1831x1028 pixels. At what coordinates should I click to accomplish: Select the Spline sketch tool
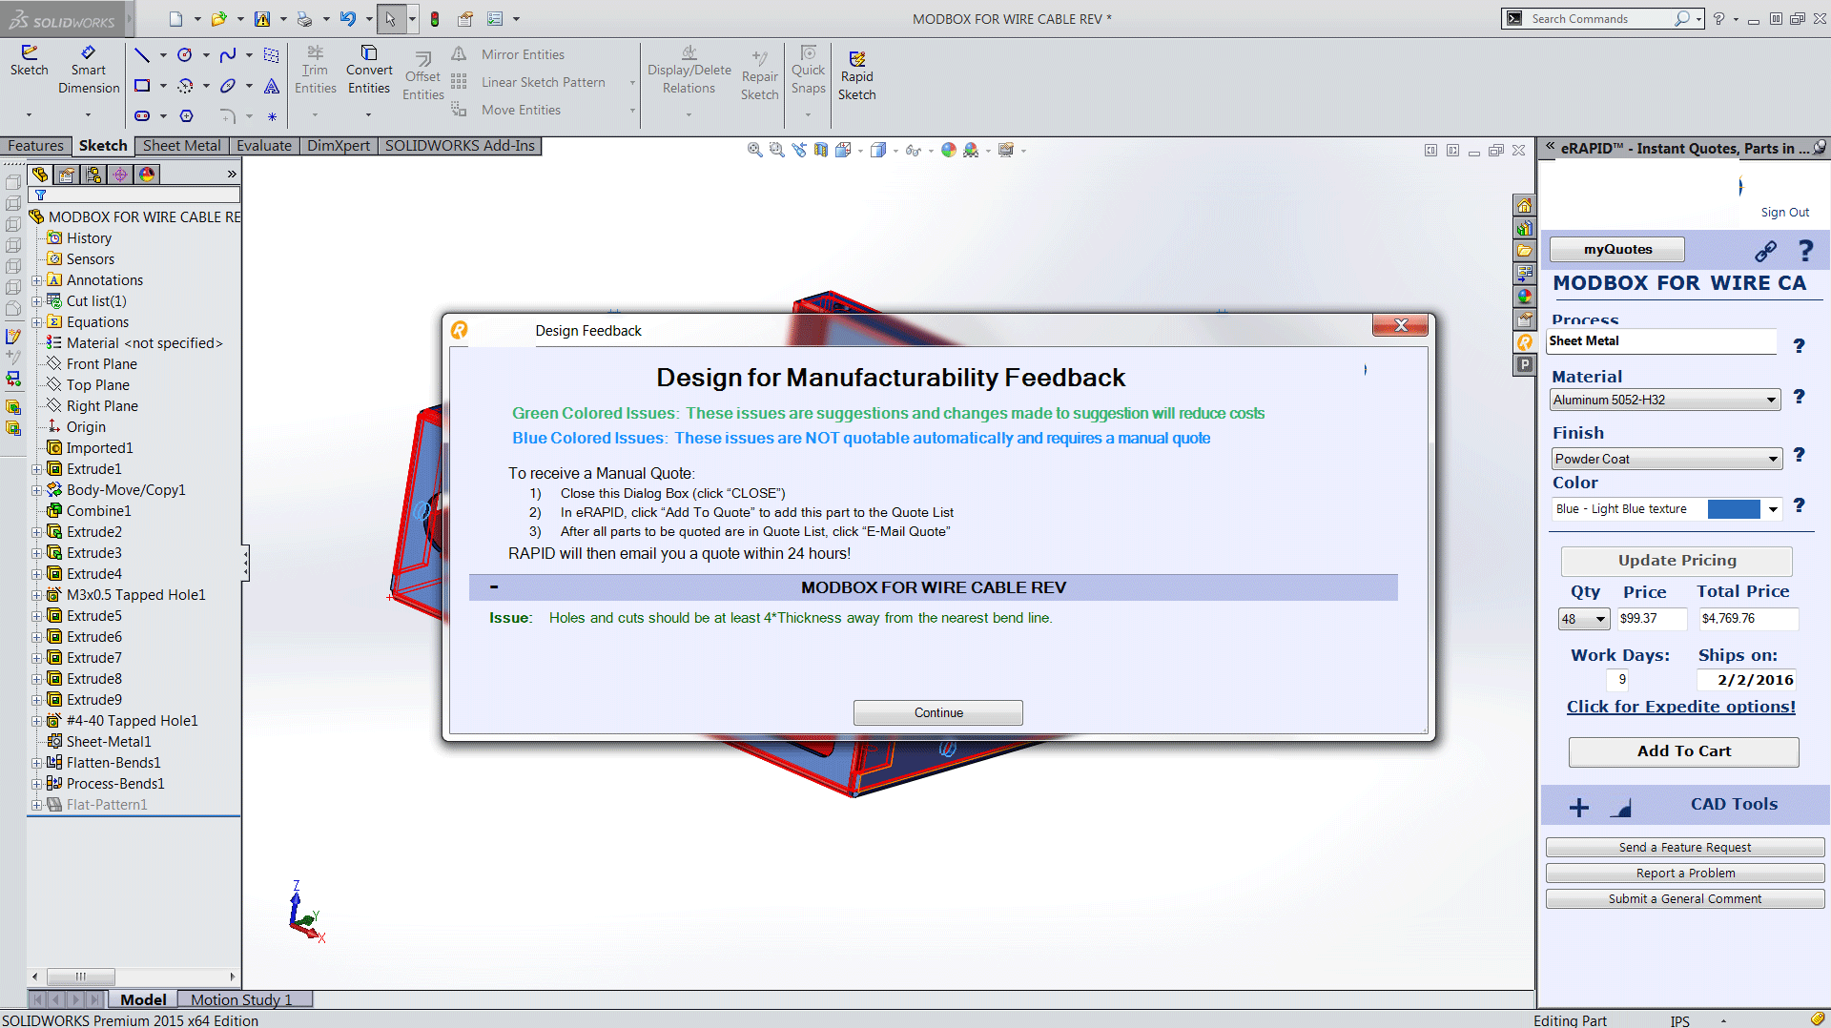[x=228, y=55]
